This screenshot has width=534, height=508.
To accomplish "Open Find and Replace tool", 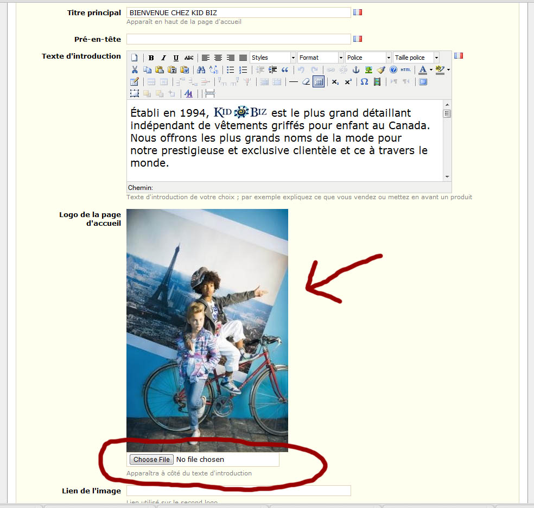I will click(x=214, y=70).
